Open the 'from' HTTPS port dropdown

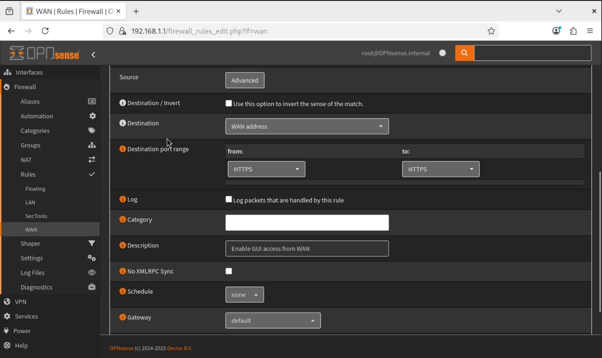tap(266, 169)
